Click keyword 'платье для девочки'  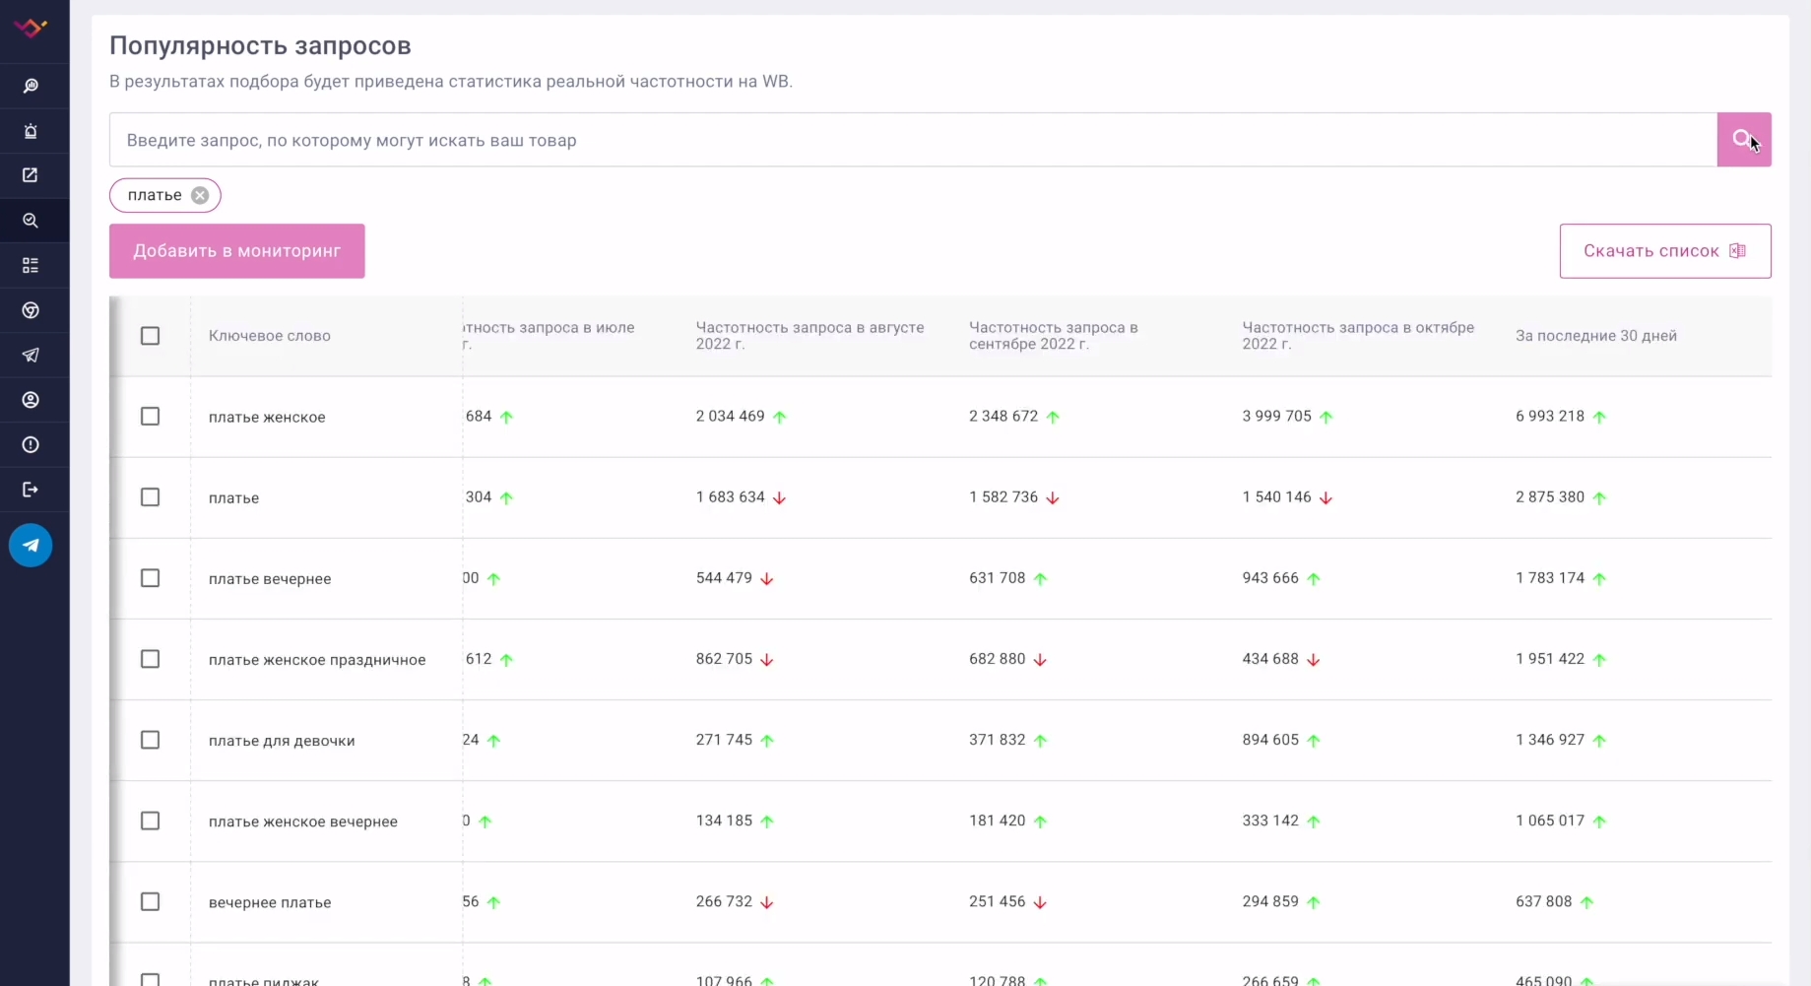[x=282, y=741]
